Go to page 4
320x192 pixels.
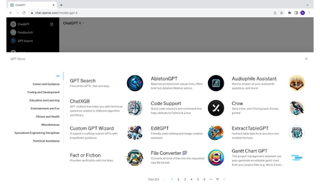[191, 179]
